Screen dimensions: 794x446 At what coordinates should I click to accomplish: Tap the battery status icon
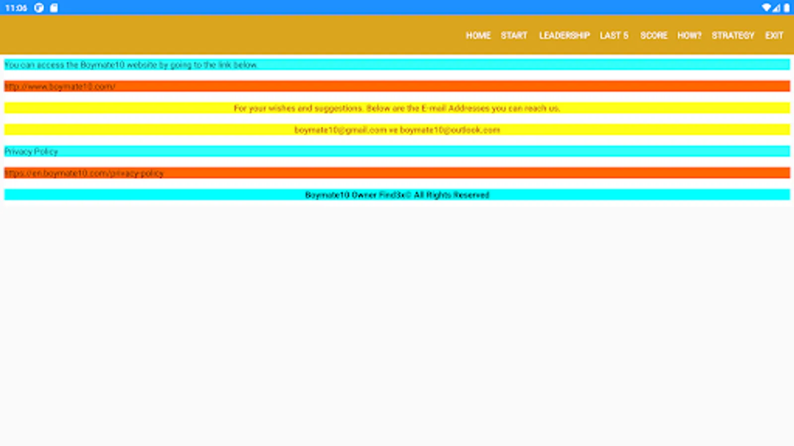[x=787, y=7]
